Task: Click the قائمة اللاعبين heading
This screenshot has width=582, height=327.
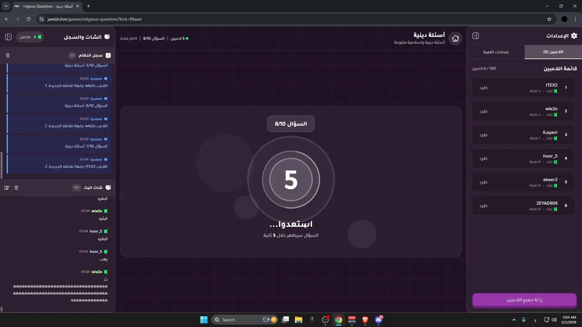Action: click(560, 69)
